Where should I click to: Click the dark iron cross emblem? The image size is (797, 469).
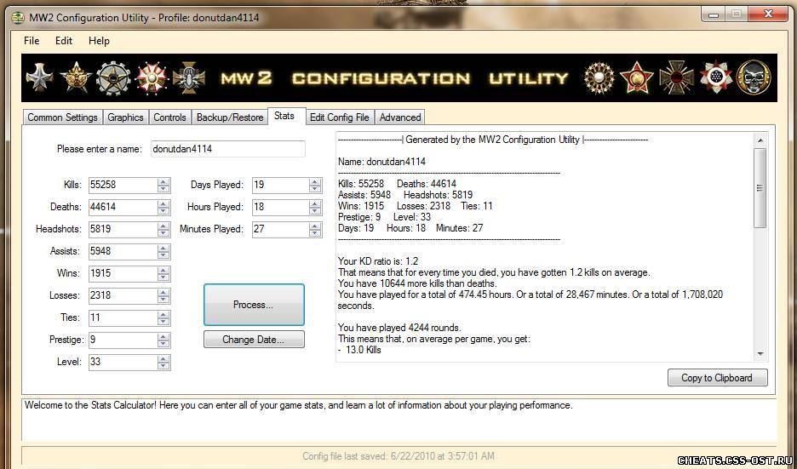tap(678, 78)
